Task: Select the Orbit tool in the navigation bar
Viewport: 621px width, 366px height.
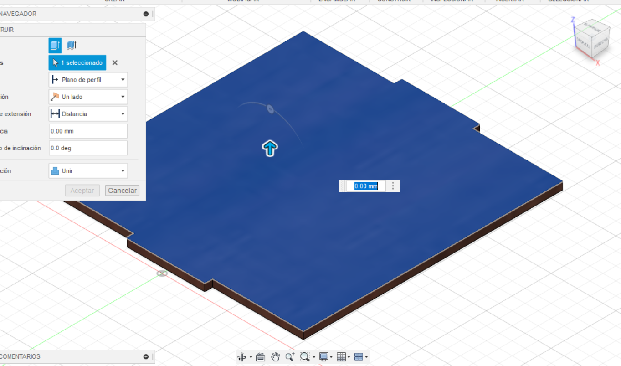Action: pyautogui.click(x=242, y=357)
